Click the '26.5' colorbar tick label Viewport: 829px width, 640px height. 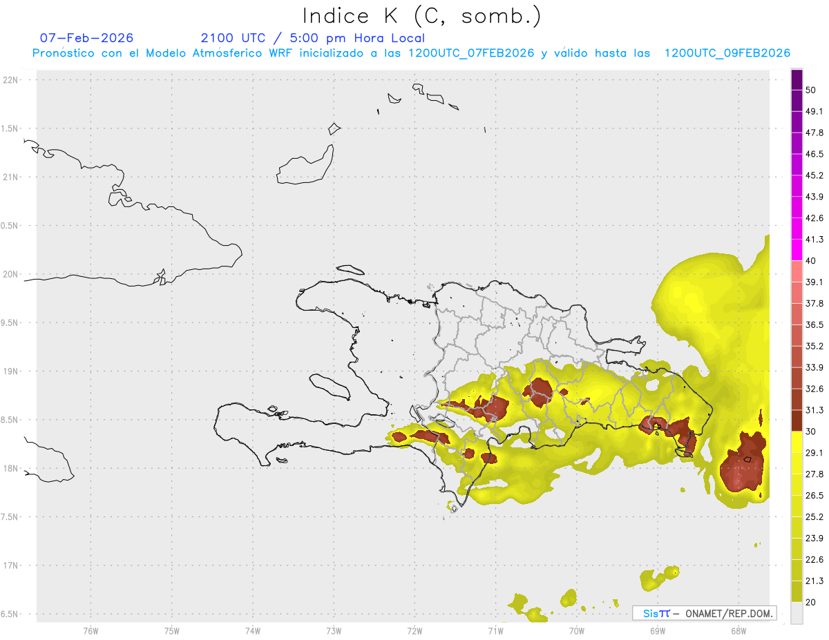[x=814, y=496]
